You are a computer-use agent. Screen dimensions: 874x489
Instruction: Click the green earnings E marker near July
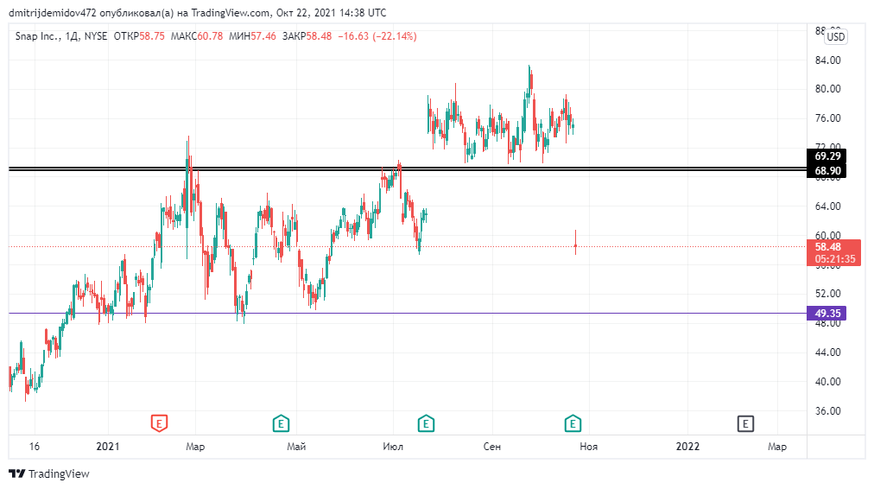click(426, 423)
